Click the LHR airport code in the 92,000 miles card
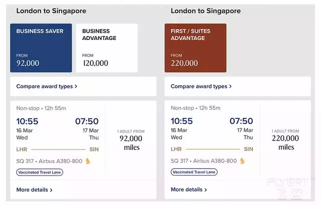321x205 pixels. tap(22, 149)
